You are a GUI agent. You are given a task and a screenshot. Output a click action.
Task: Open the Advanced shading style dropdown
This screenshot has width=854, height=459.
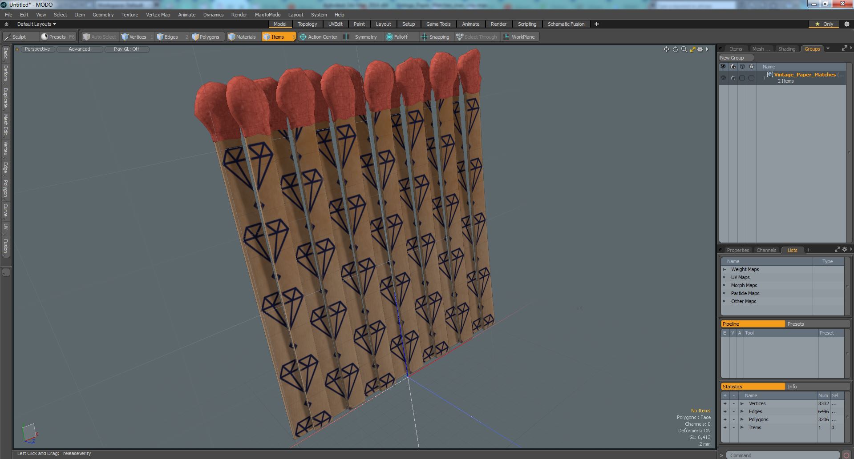79,49
